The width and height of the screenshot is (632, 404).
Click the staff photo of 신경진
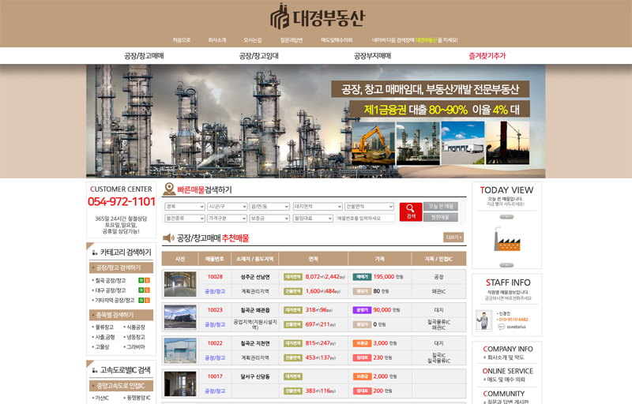[x=484, y=320]
